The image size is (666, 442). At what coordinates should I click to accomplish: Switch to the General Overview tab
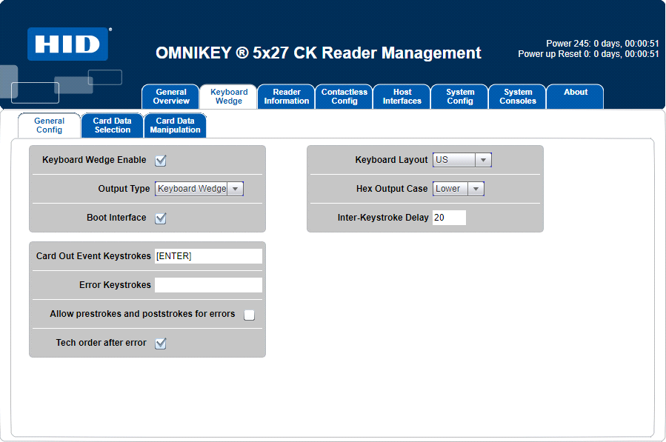(x=170, y=96)
